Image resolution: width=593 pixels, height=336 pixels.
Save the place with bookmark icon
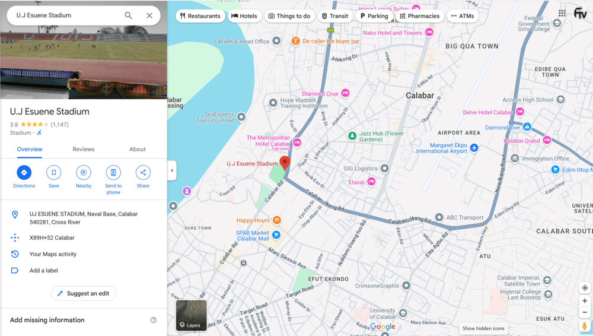click(x=54, y=173)
